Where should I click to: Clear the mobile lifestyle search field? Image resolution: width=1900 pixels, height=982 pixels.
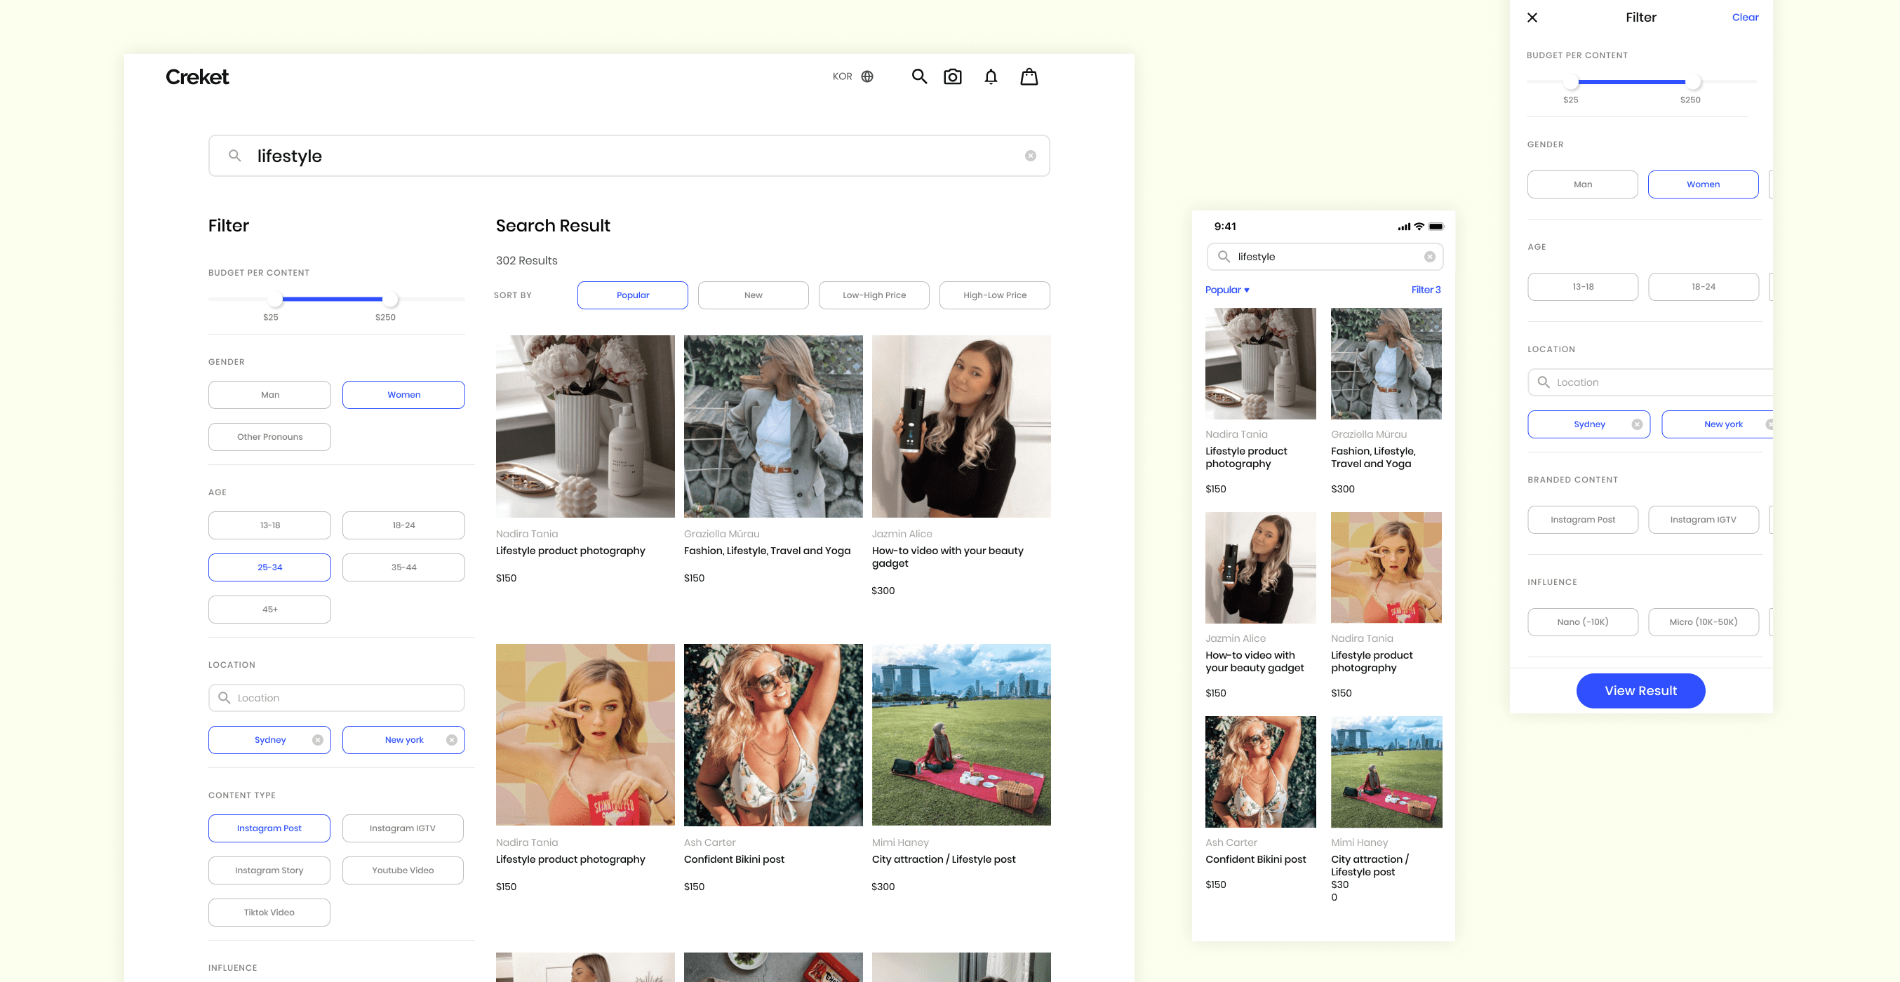coord(1429,257)
